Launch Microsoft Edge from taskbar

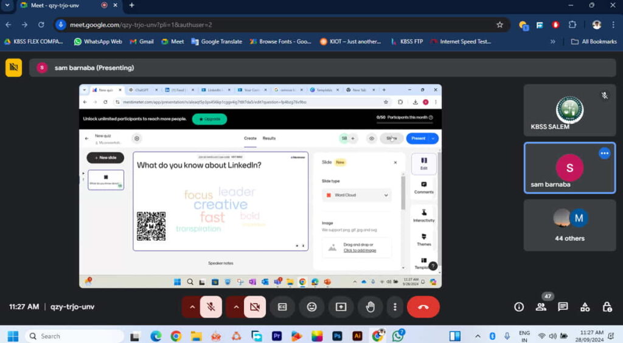156,336
